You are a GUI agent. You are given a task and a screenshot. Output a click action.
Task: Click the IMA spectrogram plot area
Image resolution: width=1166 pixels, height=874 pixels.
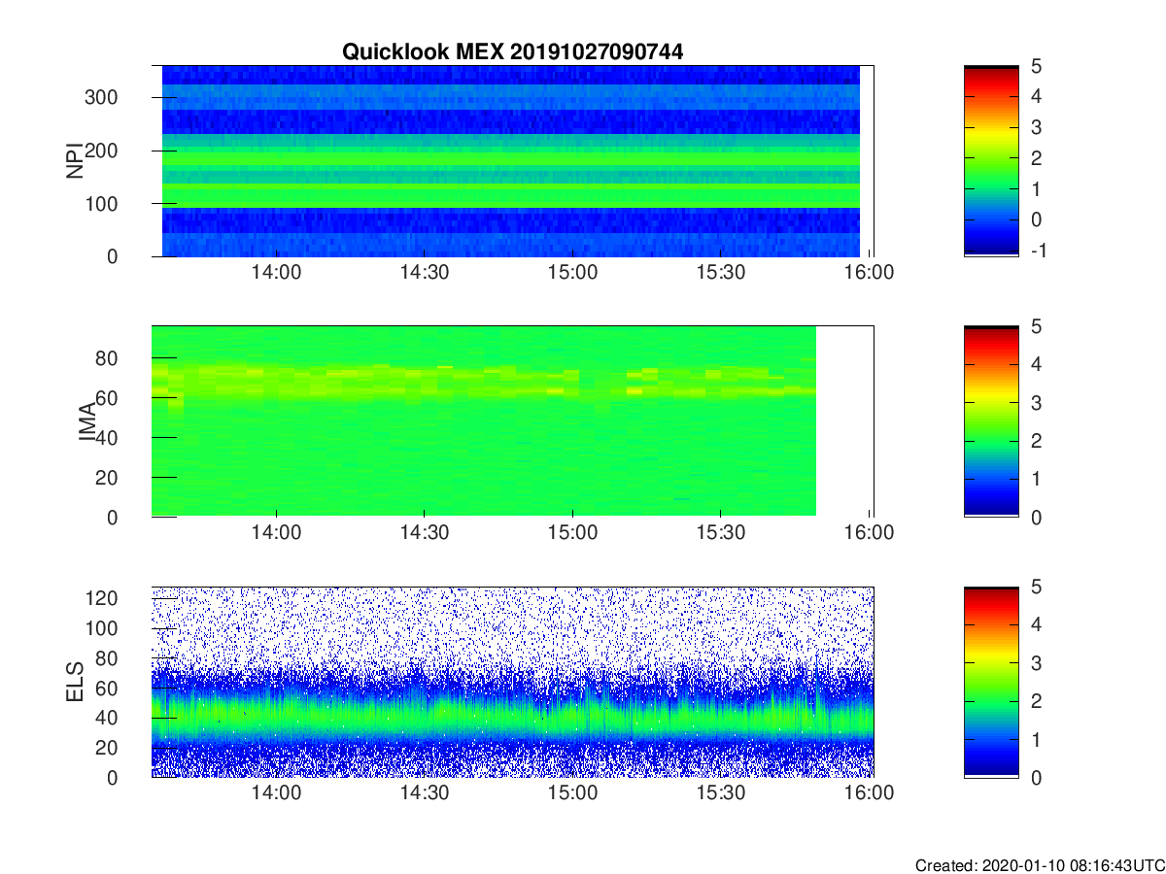[x=512, y=421]
